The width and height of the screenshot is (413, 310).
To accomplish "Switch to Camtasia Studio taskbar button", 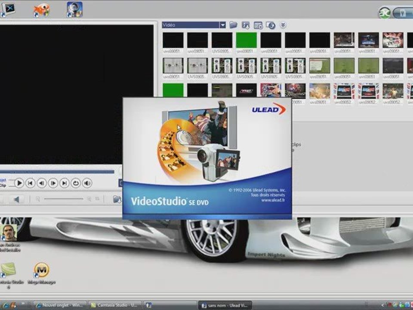I will coord(115,305).
